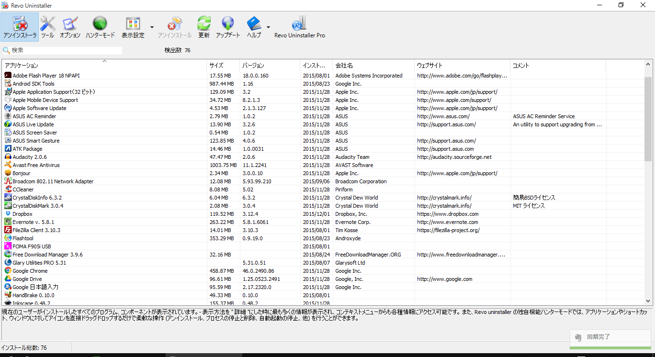Image resolution: width=655 pixels, height=357 pixels.
Task: Open the オプション settings icon
Action: point(70,27)
